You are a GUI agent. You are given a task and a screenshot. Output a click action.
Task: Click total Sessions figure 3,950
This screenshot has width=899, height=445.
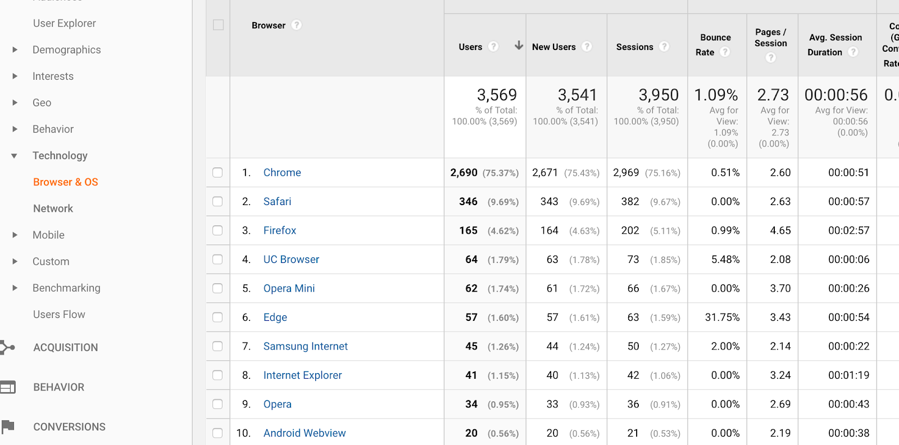tap(659, 95)
